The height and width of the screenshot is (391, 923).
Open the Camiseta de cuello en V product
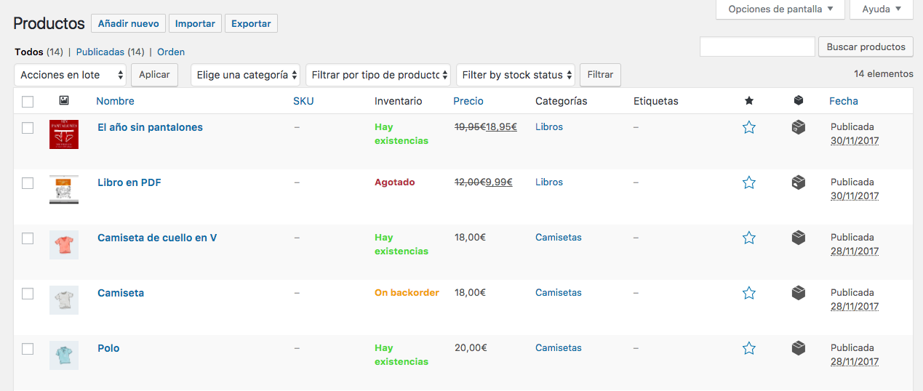pos(157,238)
